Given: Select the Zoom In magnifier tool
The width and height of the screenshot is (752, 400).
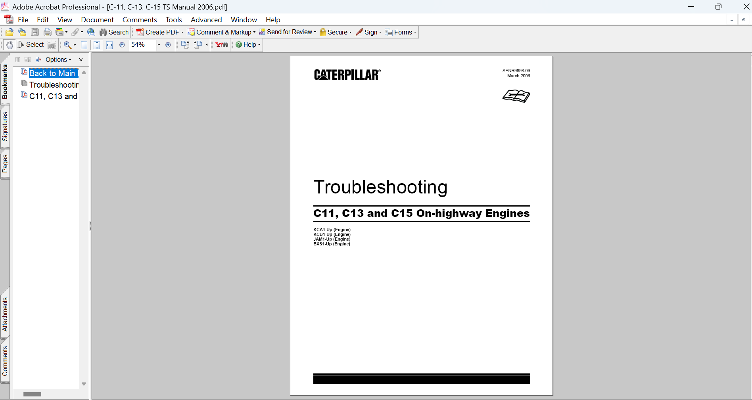Looking at the screenshot, I should (x=67, y=45).
